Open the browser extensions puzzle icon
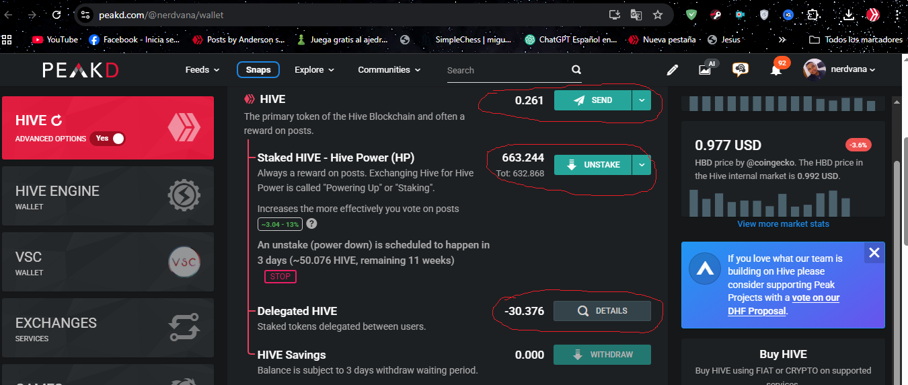This screenshot has height=385, width=908. [x=812, y=14]
